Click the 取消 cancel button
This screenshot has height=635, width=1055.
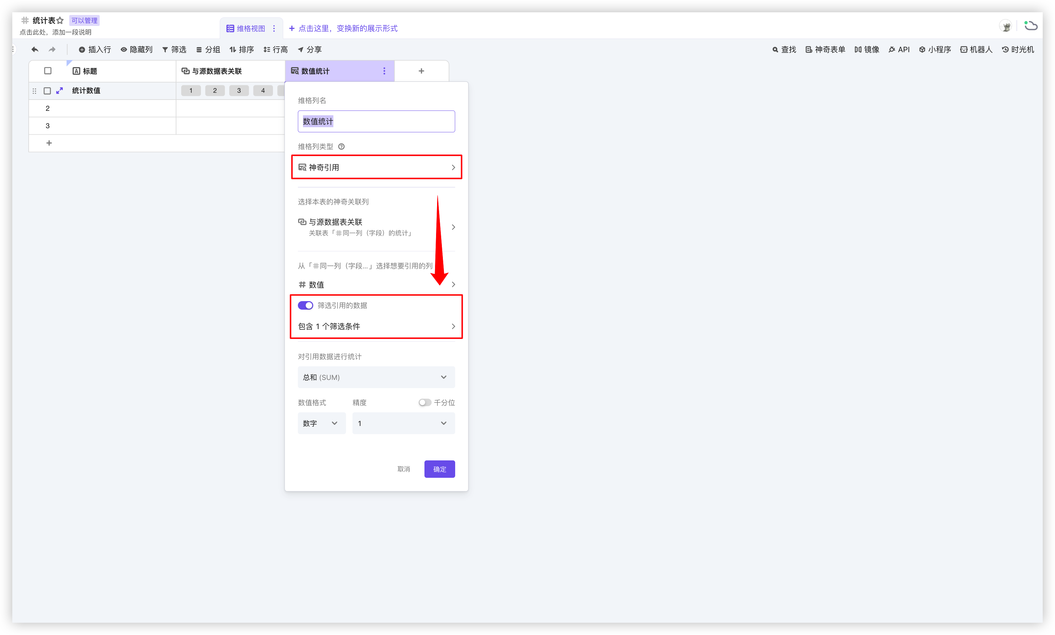tap(403, 469)
